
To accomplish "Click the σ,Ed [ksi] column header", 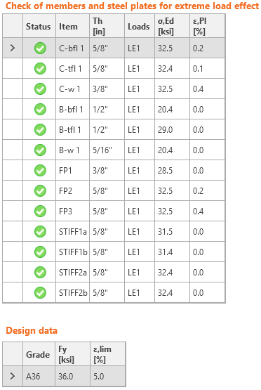I will pos(172,26).
